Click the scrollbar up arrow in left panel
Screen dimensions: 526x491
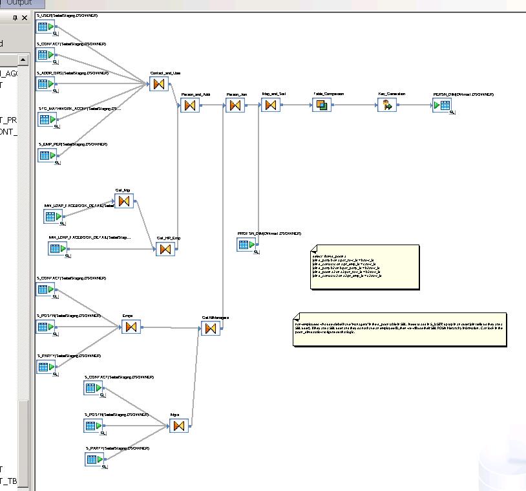pyautogui.click(x=21, y=60)
